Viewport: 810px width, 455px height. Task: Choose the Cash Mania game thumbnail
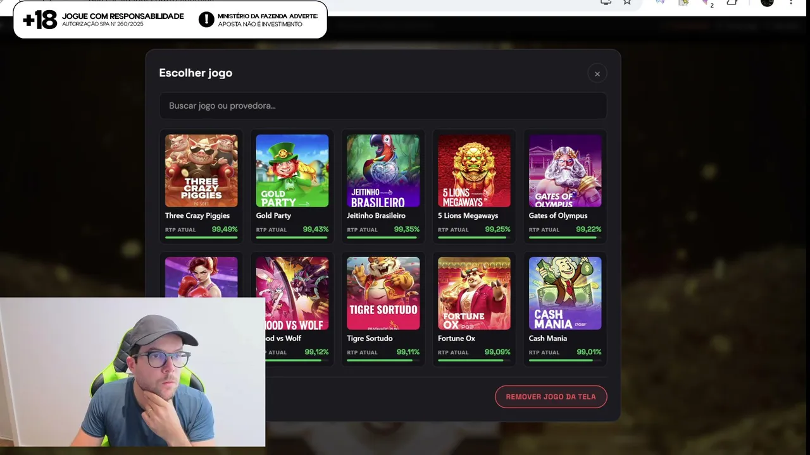click(565, 293)
